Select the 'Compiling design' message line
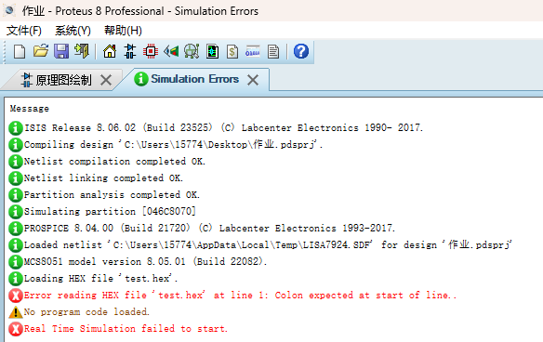The height and width of the screenshot is (342, 543). pyautogui.click(x=173, y=144)
